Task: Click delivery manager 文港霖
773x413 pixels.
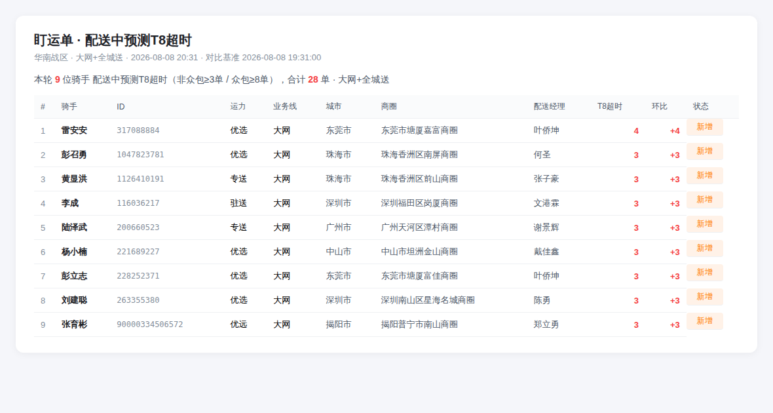Action: click(546, 203)
